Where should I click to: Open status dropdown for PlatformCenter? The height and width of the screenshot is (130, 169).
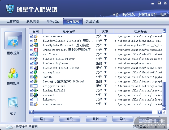(x=105, y=40)
